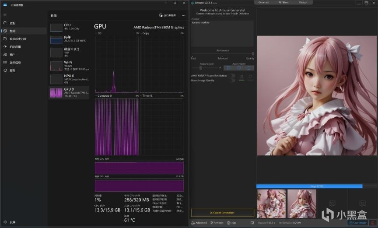Open the Logs panel in Amuse
This screenshot has width=378, height=228.
tap(232, 223)
